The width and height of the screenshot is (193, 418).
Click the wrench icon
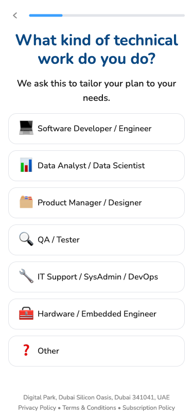click(x=26, y=276)
